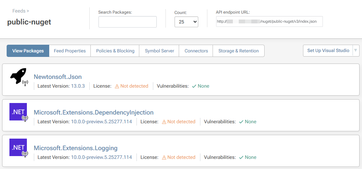The width and height of the screenshot is (362, 169).
Task: Click License label in DependencyInjection row
Action: click(x=149, y=122)
